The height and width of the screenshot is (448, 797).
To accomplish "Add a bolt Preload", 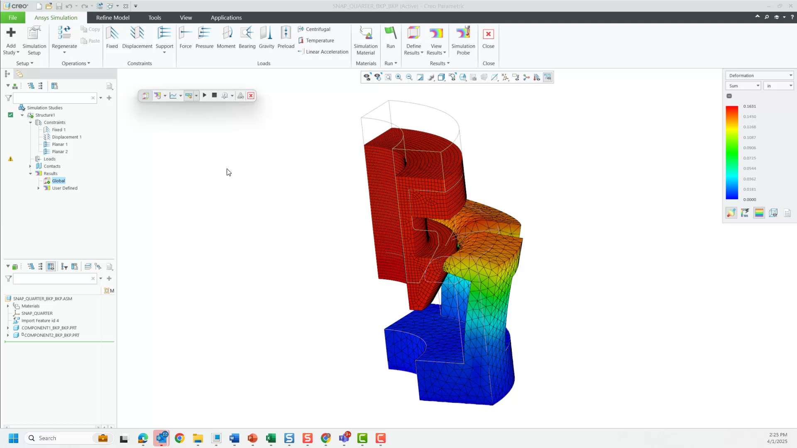I will 286,38.
